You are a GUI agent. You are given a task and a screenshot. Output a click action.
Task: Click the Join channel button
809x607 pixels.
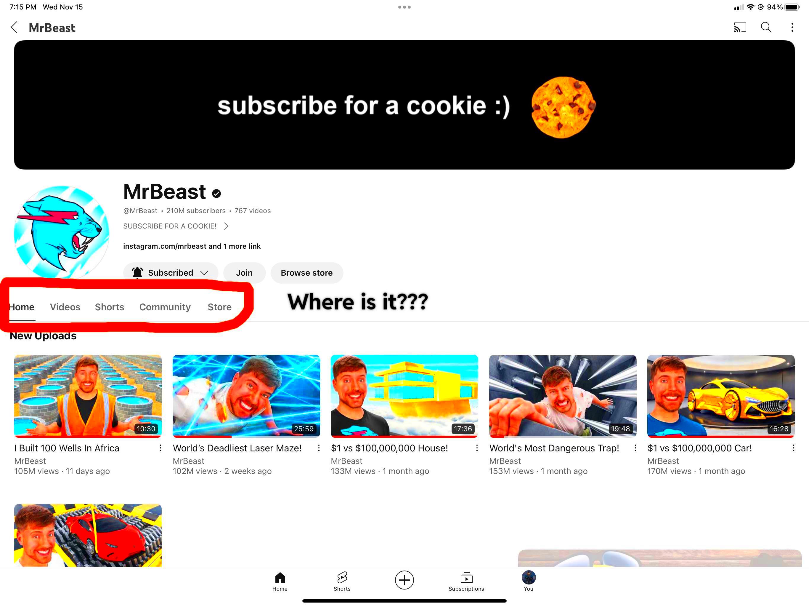[244, 272]
